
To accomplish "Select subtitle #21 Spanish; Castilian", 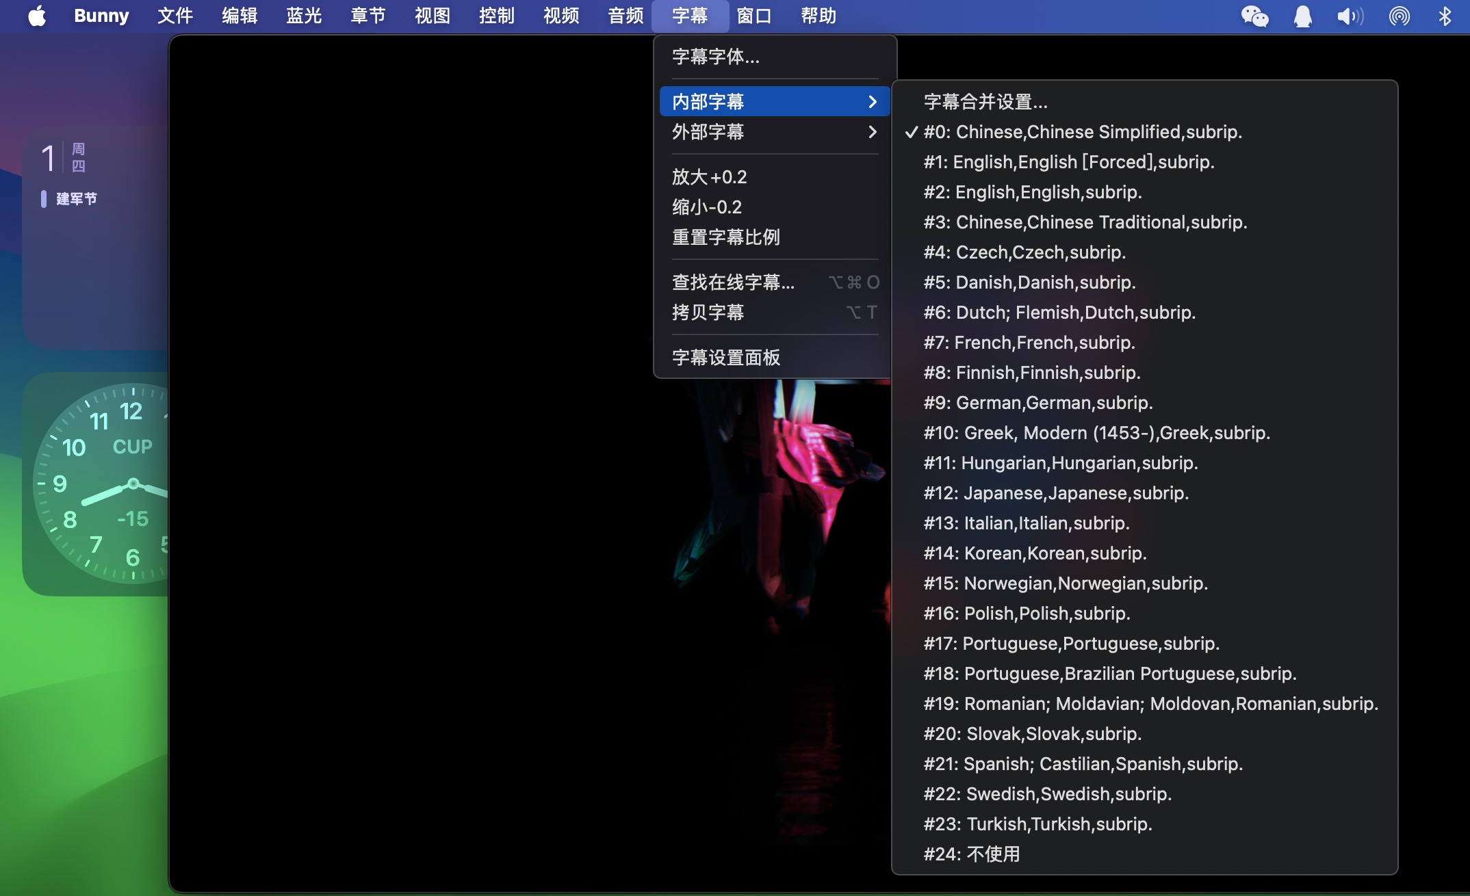I will tap(1144, 763).
